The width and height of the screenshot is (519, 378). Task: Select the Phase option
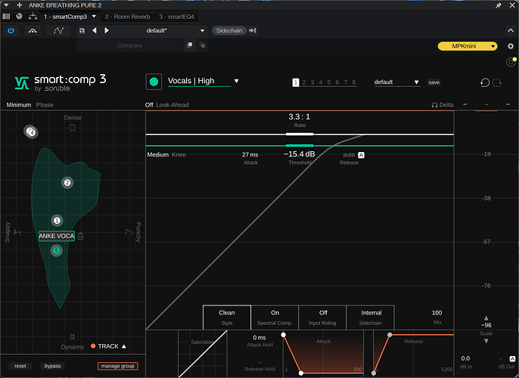[45, 105]
